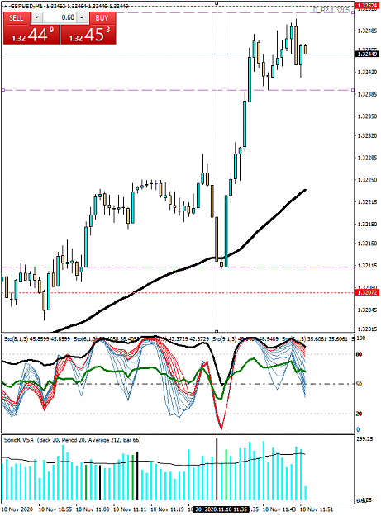Select the red 1.32072 price level label

367,292
